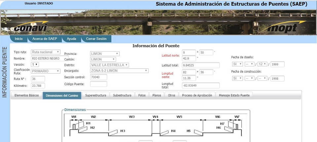The height and width of the screenshot is (142, 317).
Task: Click the H3 label in the diagram
Action: 123,131
